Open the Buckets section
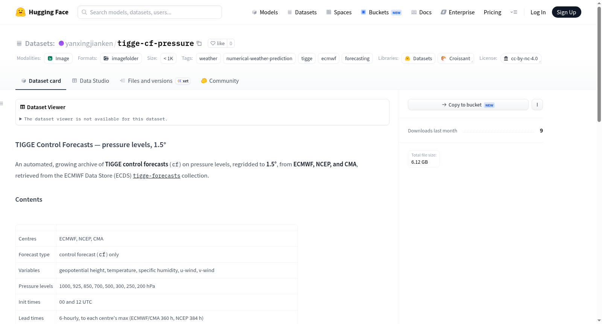 [381, 12]
